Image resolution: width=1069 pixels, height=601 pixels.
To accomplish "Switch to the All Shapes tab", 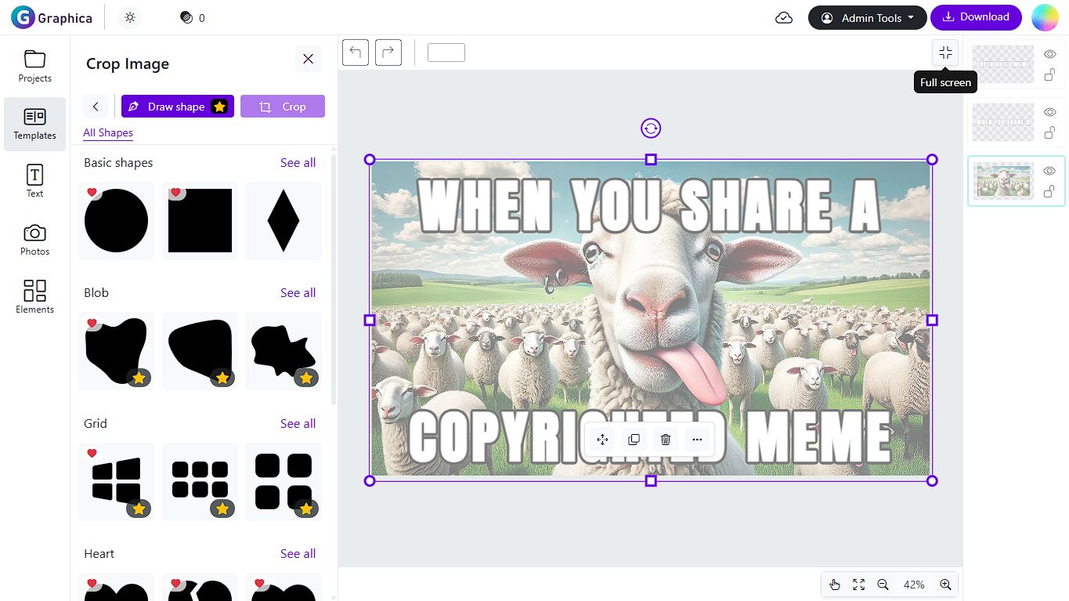I will coord(108,132).
